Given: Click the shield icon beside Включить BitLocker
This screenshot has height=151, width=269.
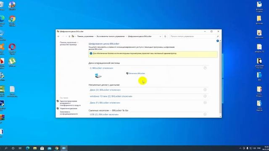Looking at the screenshot, I should coord(127,73).
